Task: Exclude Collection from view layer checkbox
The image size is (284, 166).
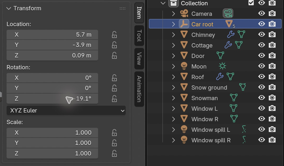Action: point(251,3)
